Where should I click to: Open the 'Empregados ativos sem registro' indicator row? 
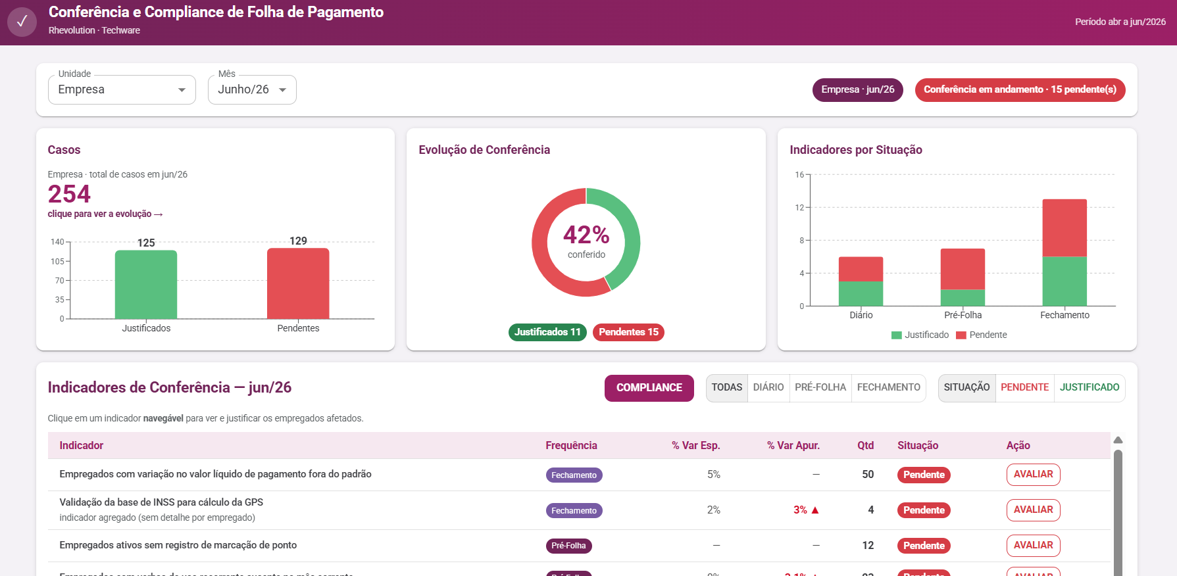(x=579, y=546)
